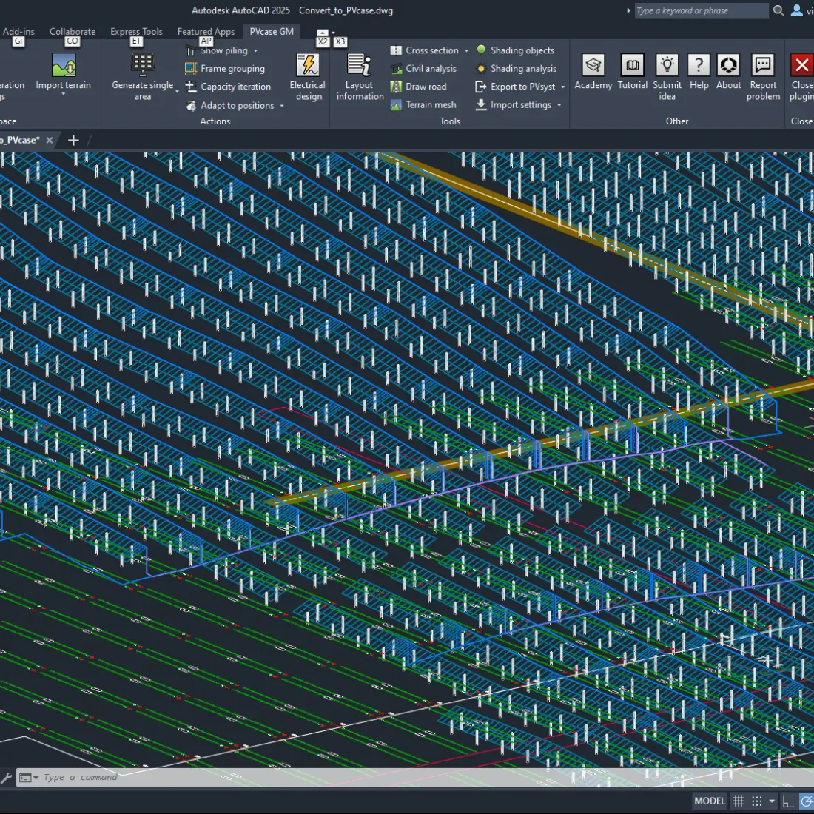This screenshot has height=814, width=814.
Task: Switch to the Express Tools ribbon tab
Action: (x=136, y=32)
